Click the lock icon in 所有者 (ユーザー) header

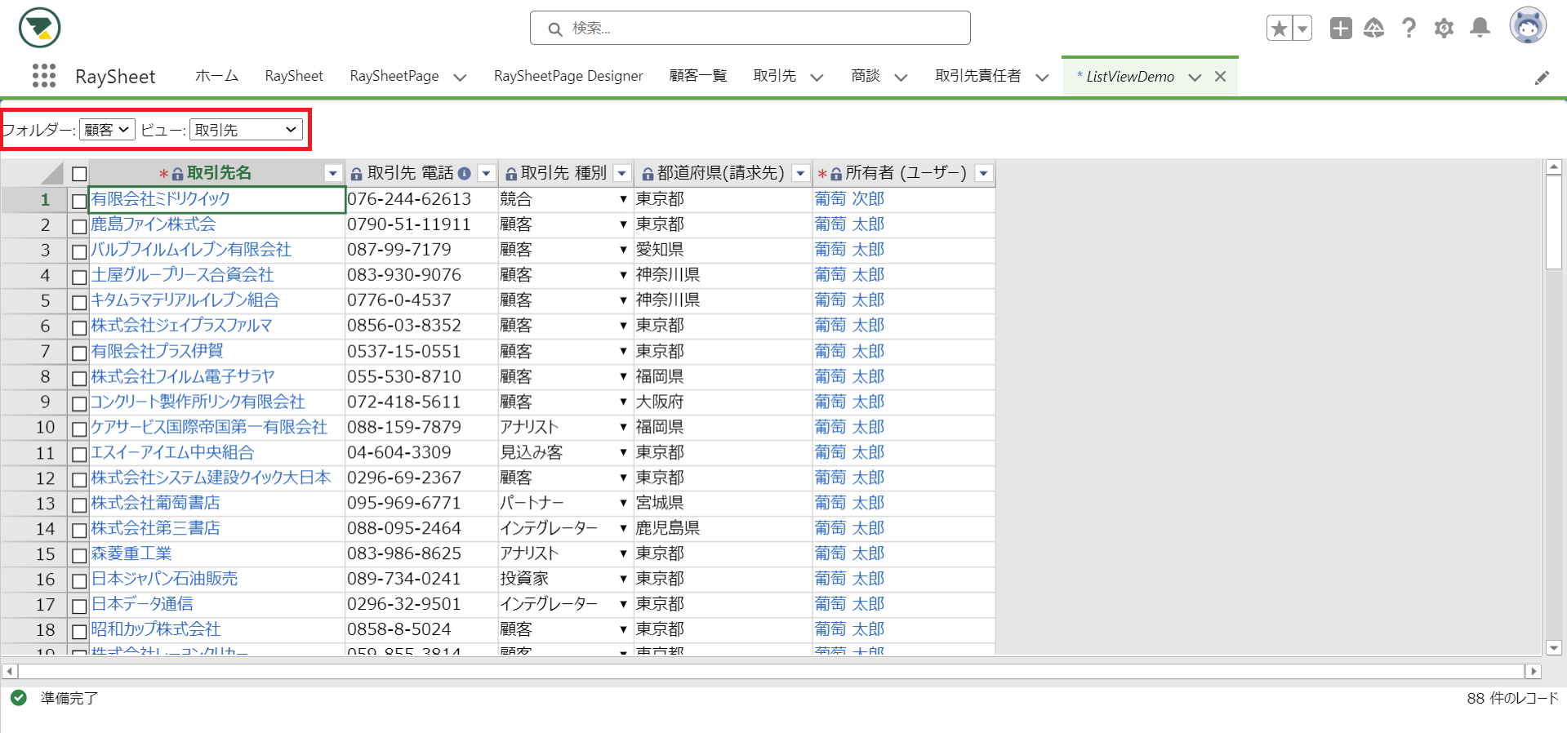click(836, 174)
